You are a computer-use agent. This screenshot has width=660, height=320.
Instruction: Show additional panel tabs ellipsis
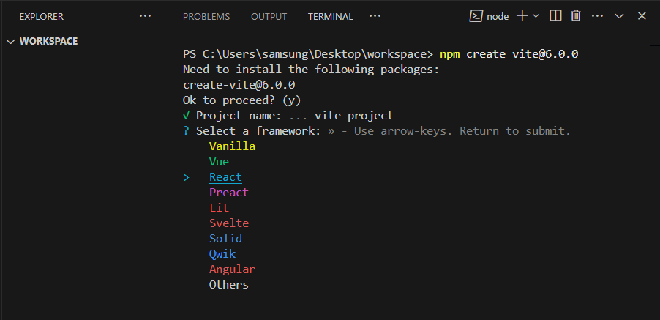click(x=375, y=16)
